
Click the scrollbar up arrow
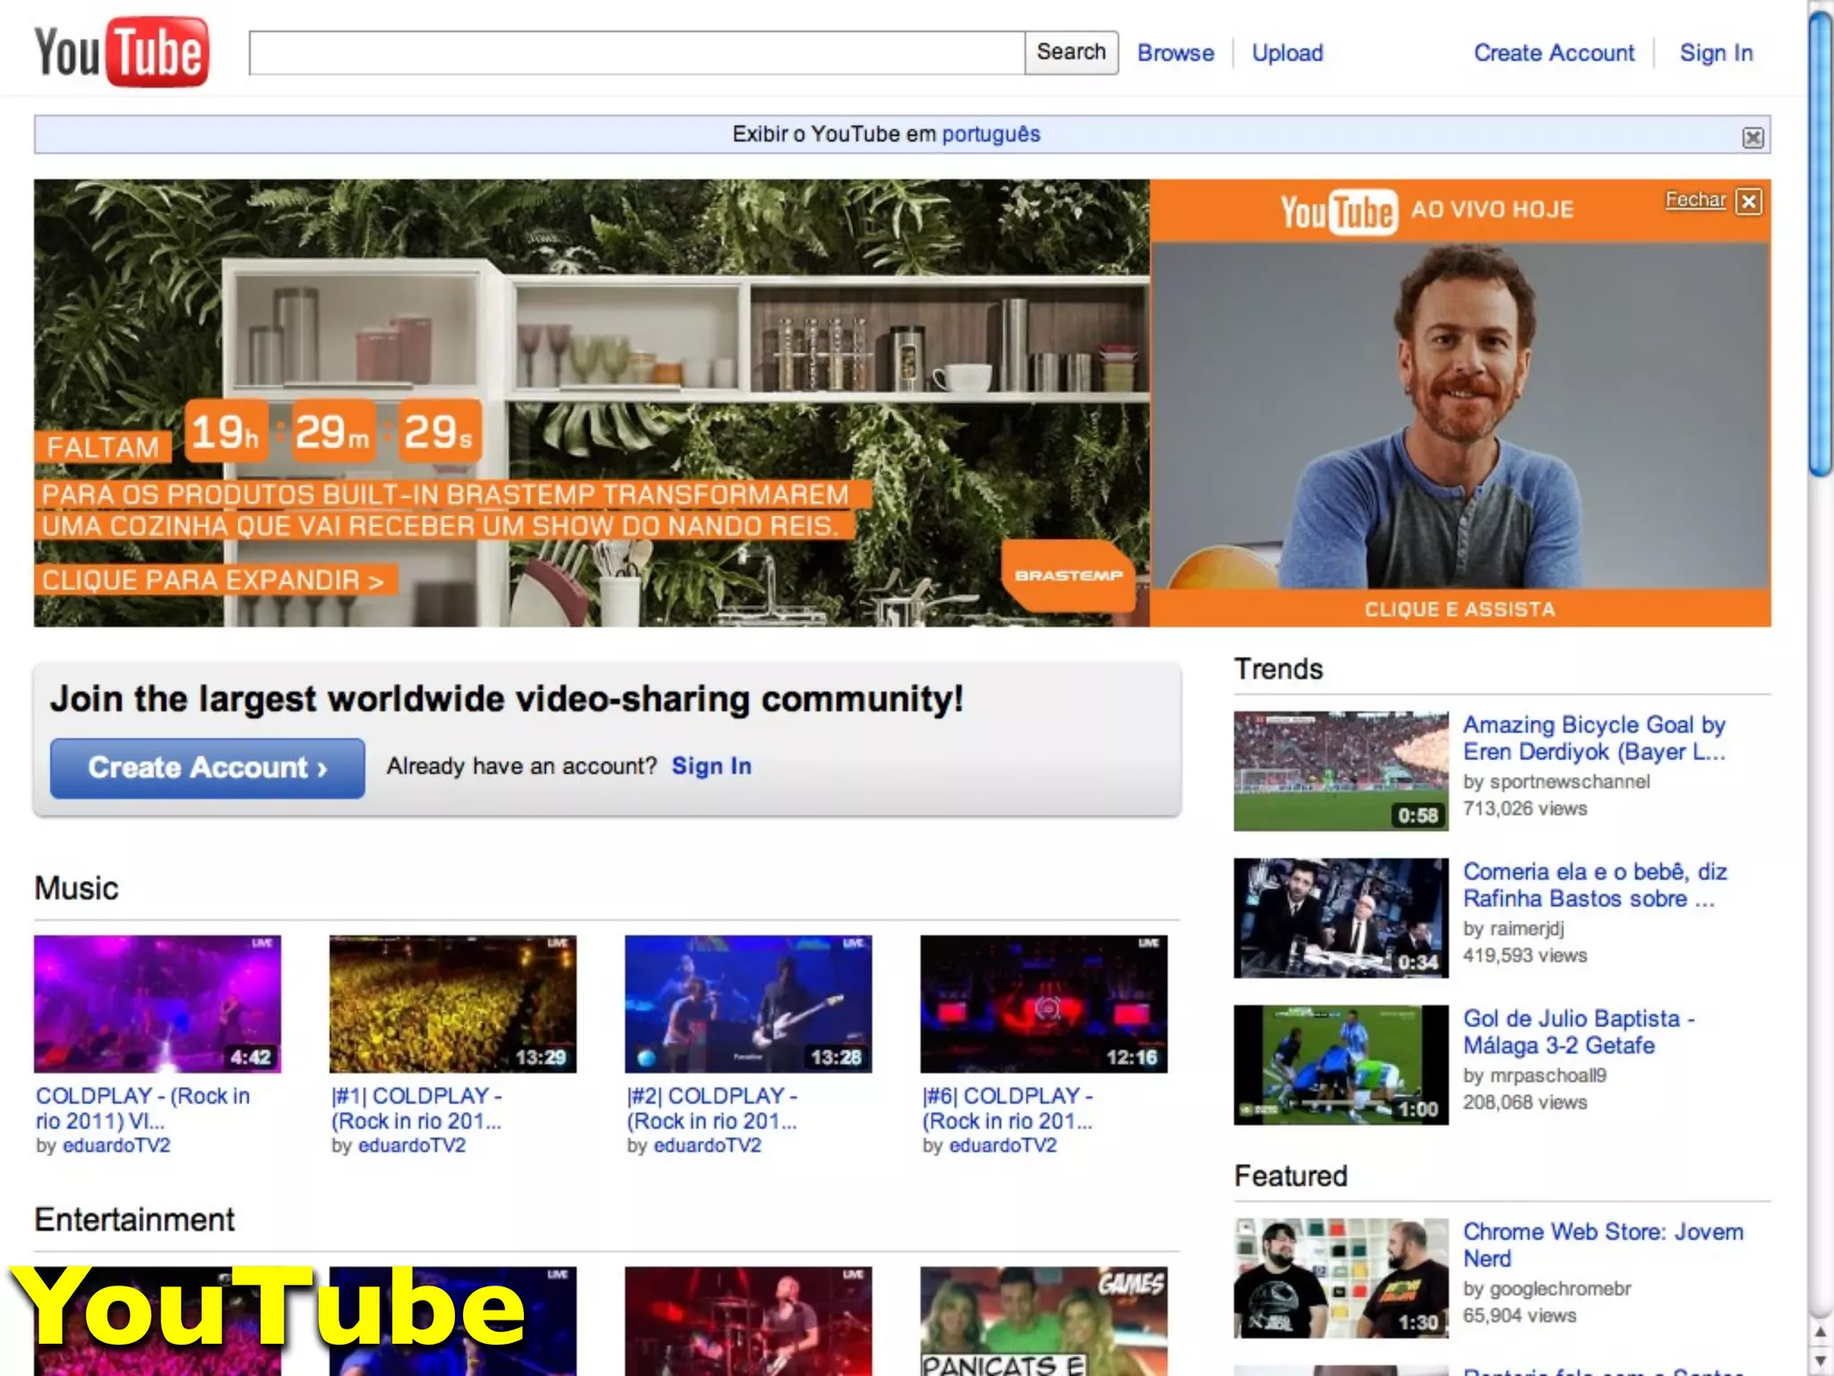(1820, 1333)
